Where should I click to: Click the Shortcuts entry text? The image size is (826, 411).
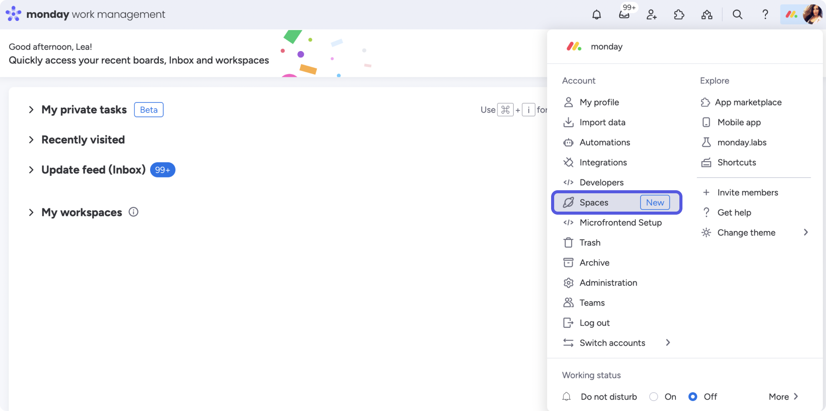[737, 162]
